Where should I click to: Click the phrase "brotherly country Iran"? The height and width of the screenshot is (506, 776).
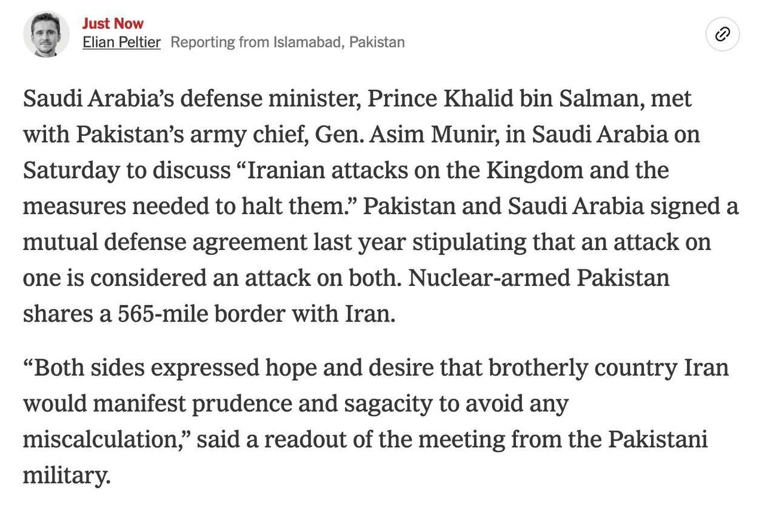click(608, 368)
